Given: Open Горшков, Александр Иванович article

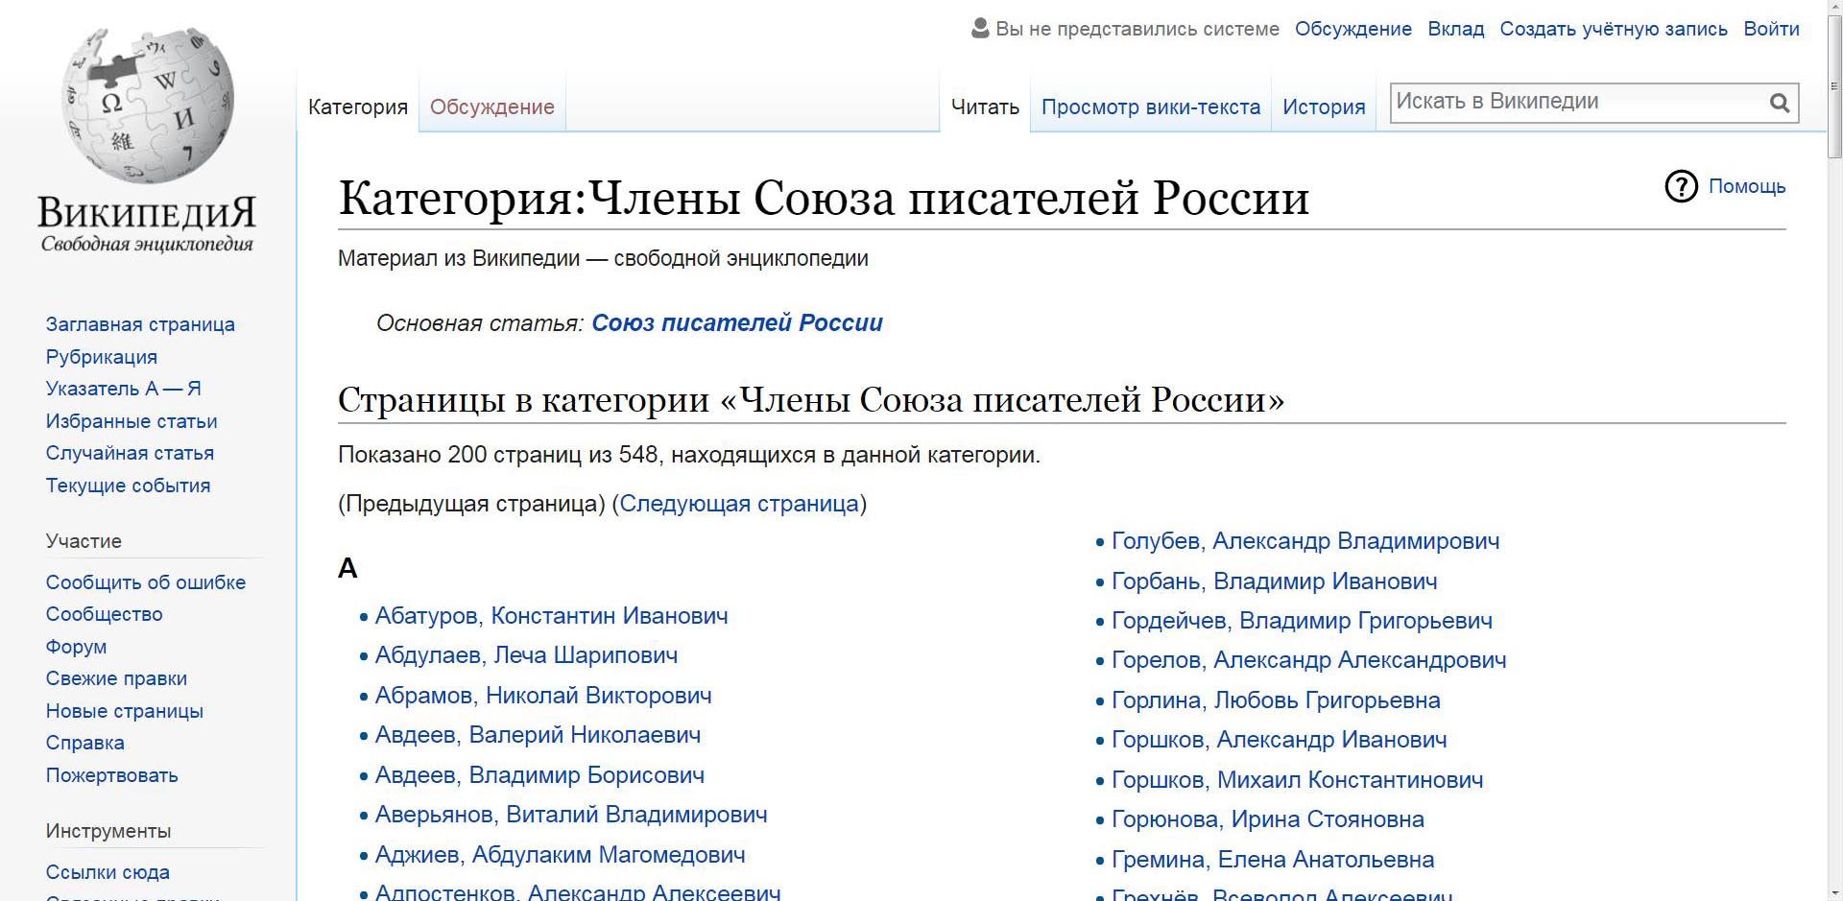Looking at the screenshot, I should pyautogui.click(x=1280, y=740).
